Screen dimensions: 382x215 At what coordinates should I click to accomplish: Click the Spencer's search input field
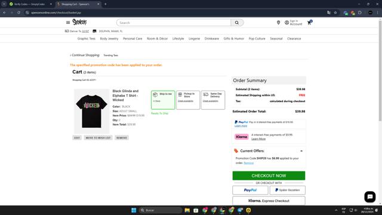174,23
